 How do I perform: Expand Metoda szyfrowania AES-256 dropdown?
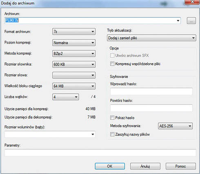tap(175, 126)
